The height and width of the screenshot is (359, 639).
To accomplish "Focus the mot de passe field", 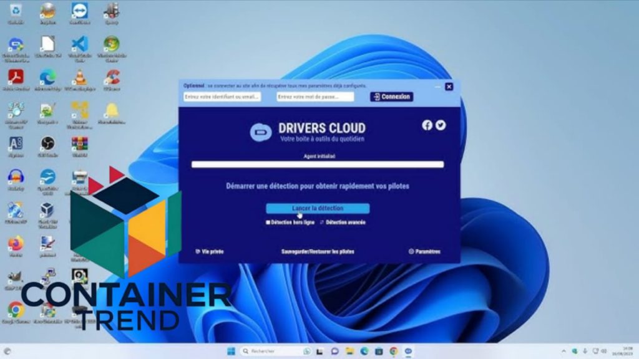I will point(315,97).
